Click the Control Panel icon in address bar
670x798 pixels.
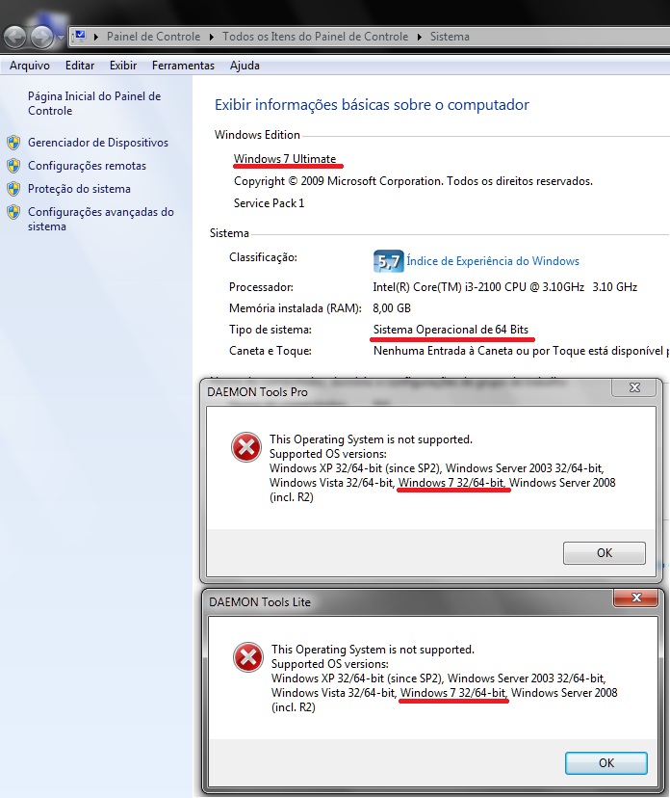coord(80,37)
